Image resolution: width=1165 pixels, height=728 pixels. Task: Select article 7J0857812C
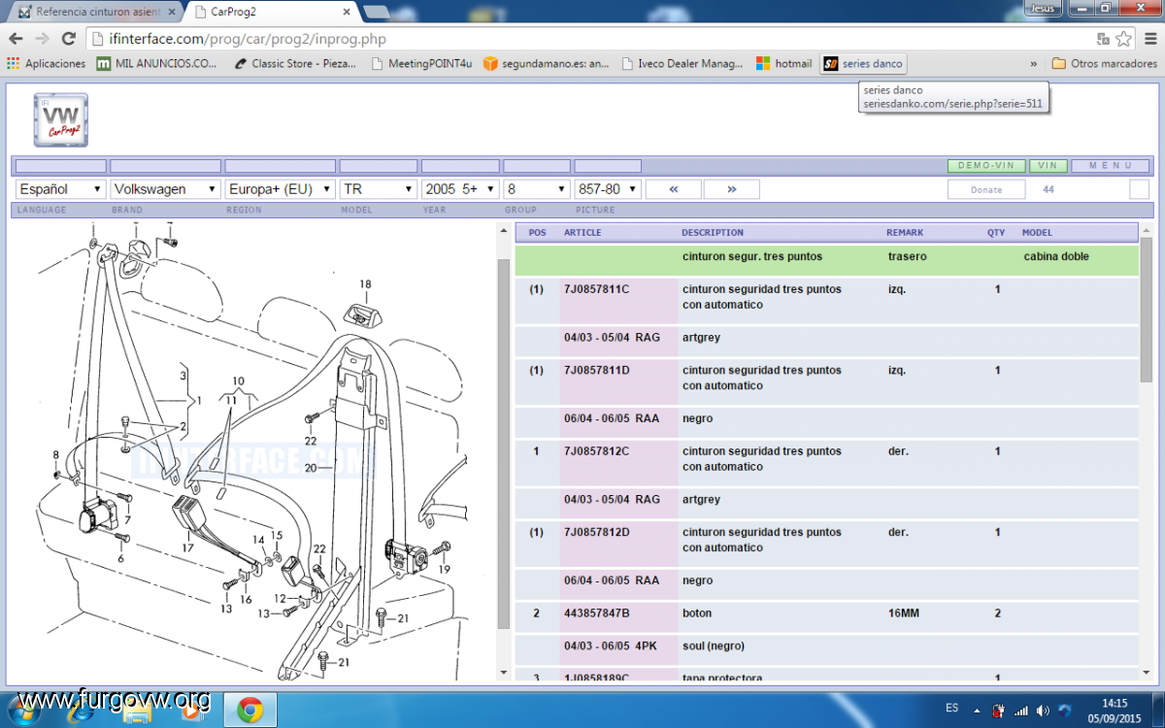point(597,451)
